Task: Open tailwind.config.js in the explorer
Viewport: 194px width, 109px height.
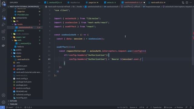Action: point(25,95)
